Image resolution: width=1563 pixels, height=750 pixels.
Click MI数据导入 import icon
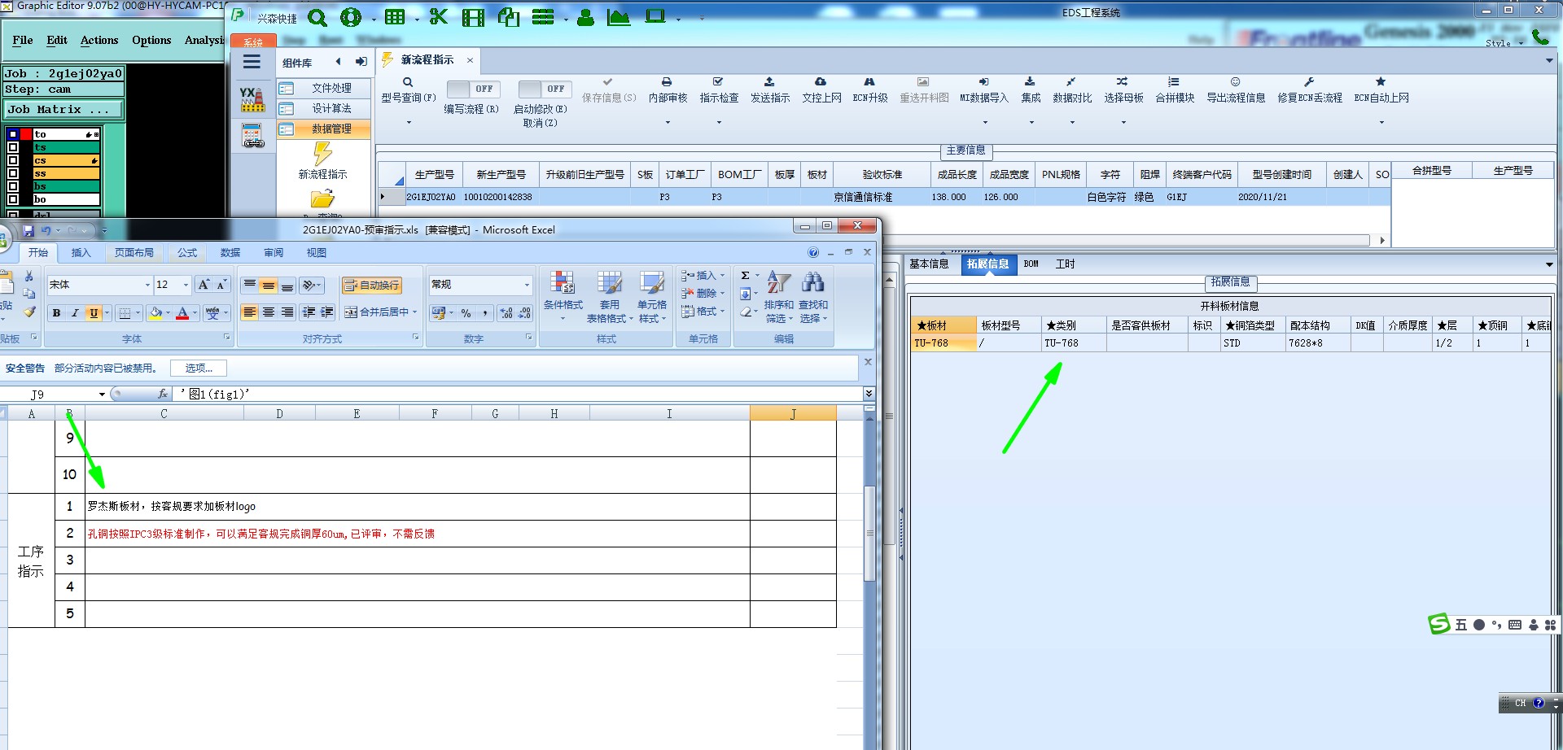[x=983, y=82]
